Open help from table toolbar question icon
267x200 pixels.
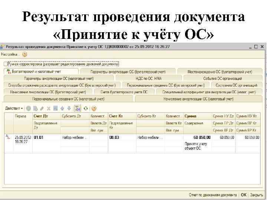(x=94, y=108)
